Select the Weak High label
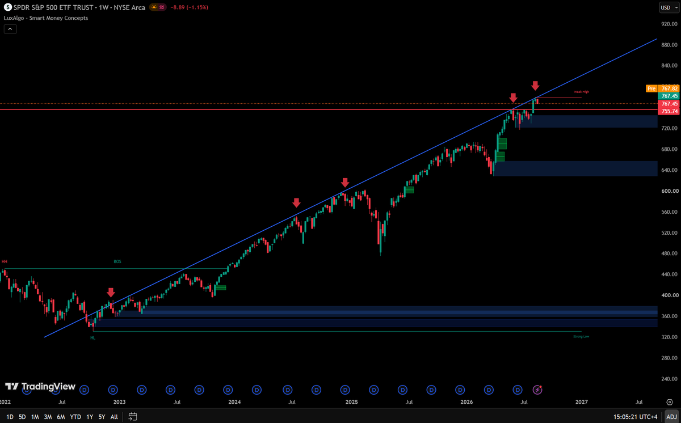 pyautogui.click(x=581, y=91)
